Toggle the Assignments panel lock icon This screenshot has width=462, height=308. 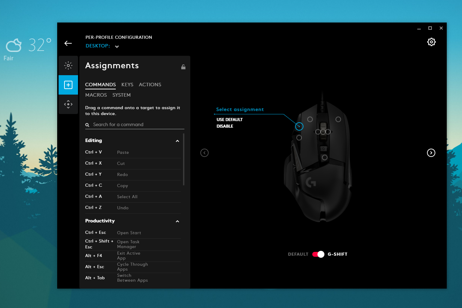[x=183, y=67]
